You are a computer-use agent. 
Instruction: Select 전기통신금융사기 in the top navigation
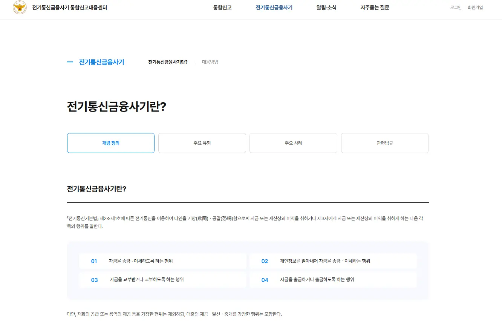(274, 7)
